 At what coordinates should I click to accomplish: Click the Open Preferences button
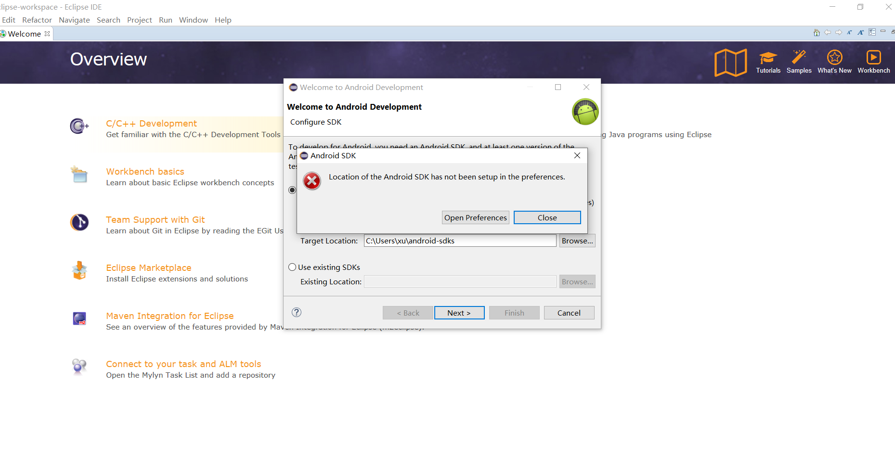coord(476,217)
